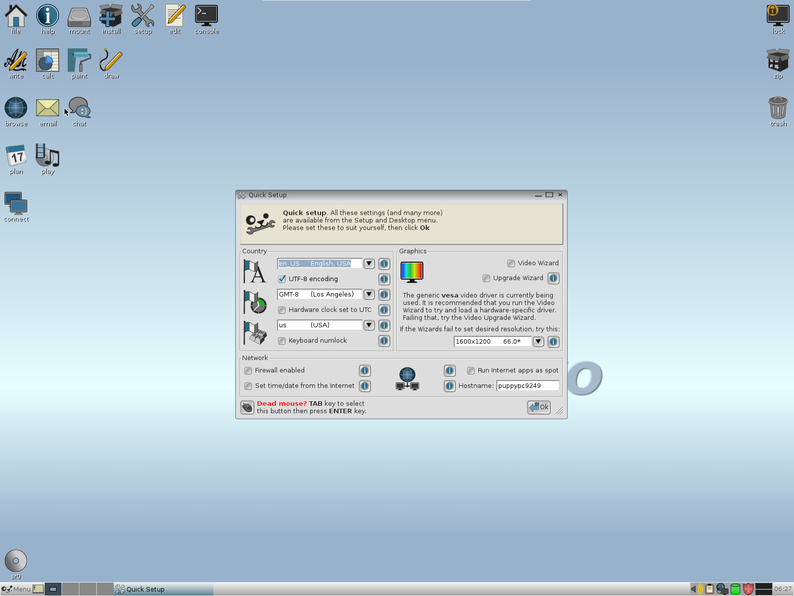Image resolution: width=794 pixels, height=596 pixels.
Task: Click the Hostname text field
Action: [528, 386]
